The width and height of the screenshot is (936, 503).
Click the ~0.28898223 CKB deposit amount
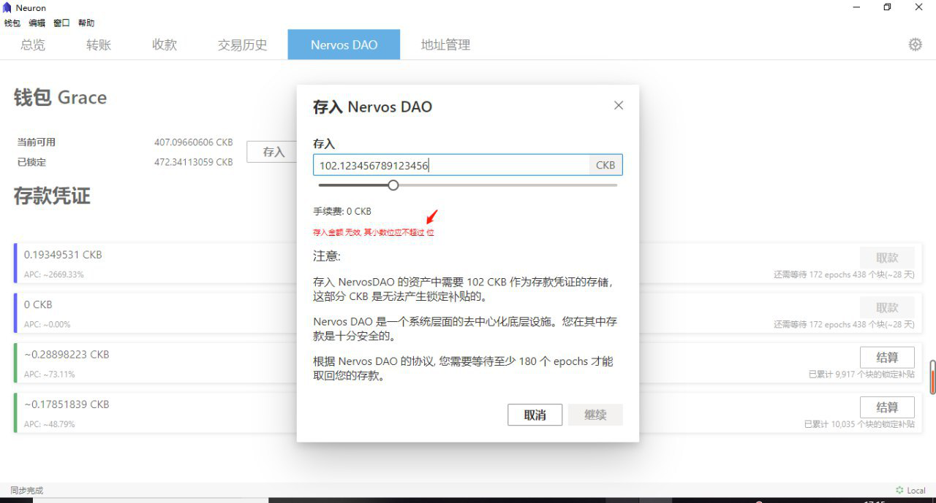(67, 354)
